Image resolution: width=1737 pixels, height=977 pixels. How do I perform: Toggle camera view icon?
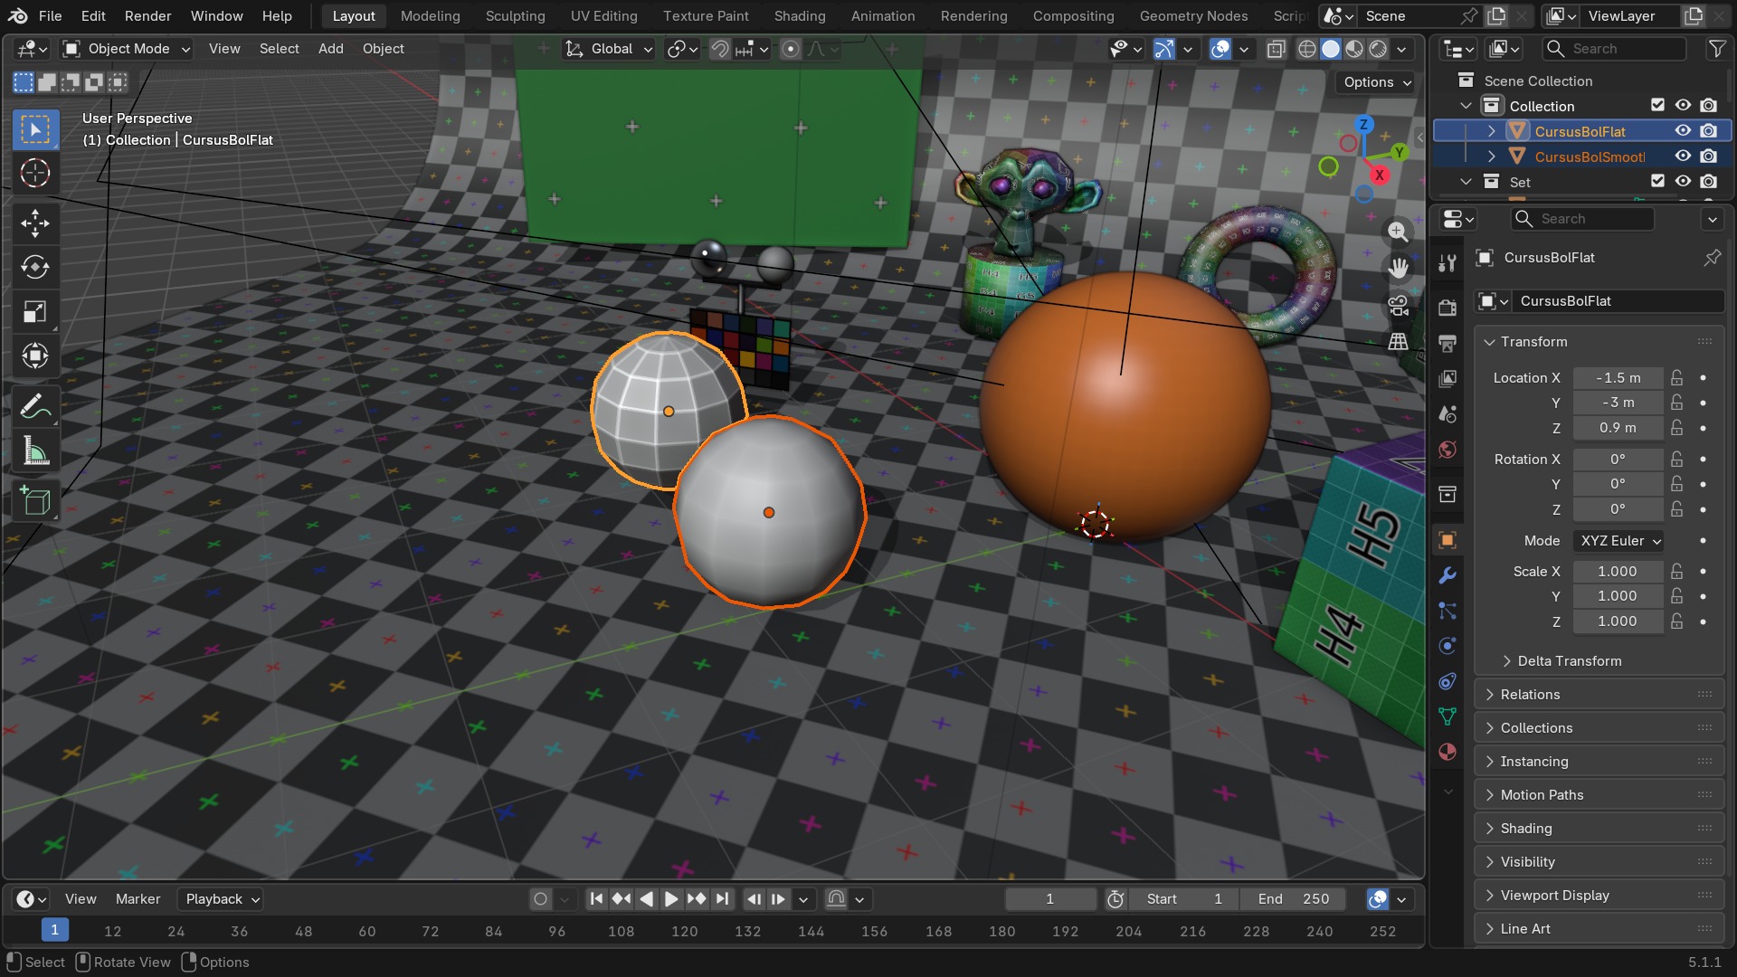(1398, 306)
